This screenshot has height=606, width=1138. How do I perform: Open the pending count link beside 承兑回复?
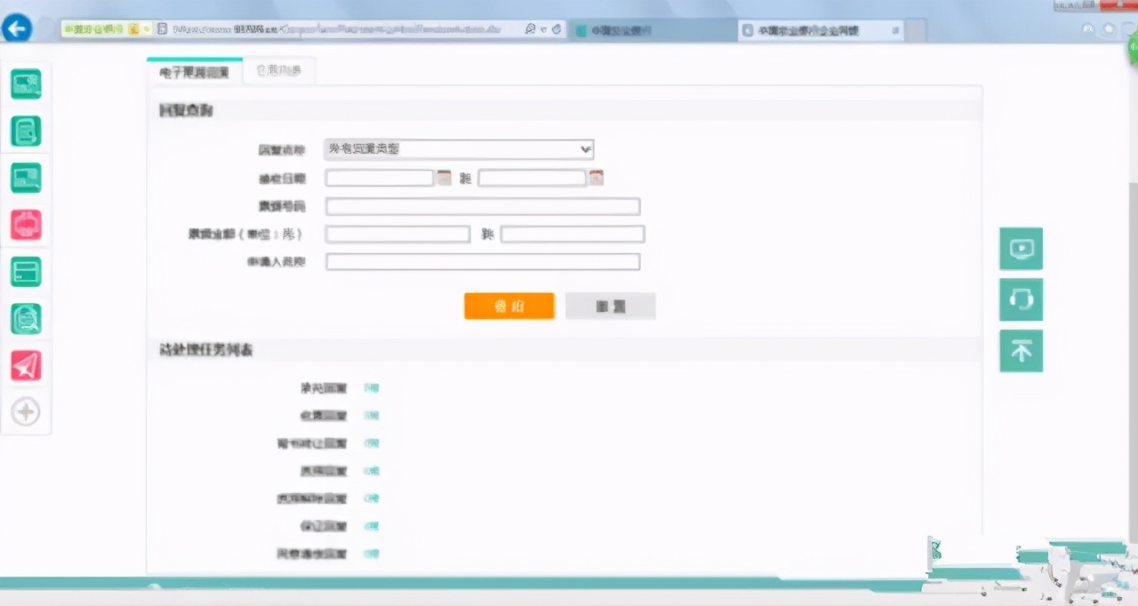372,387
